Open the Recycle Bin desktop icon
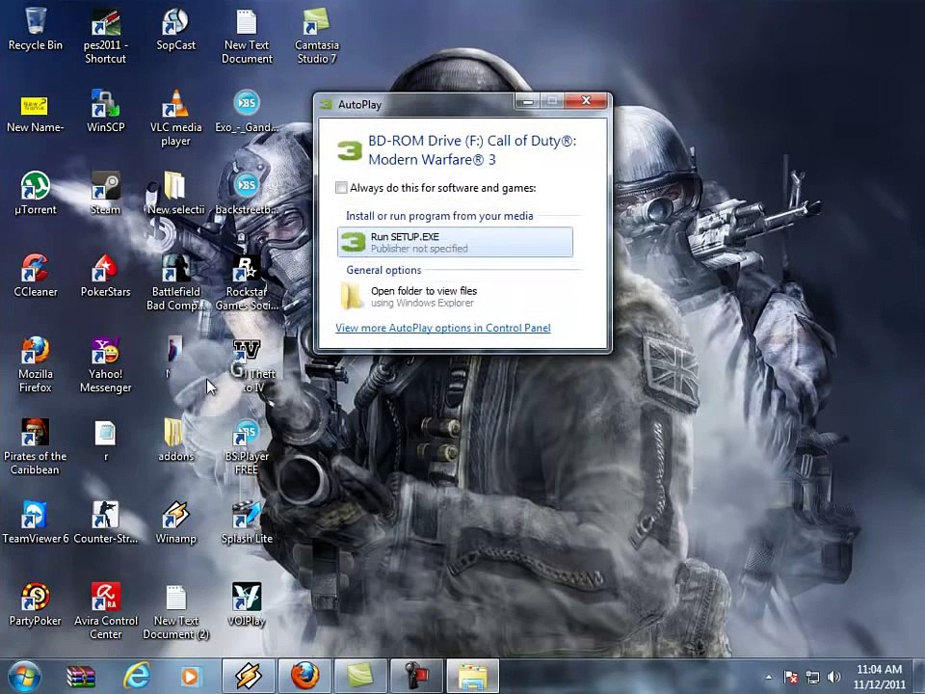Screen dimensions: 925x694 (36, 28)
